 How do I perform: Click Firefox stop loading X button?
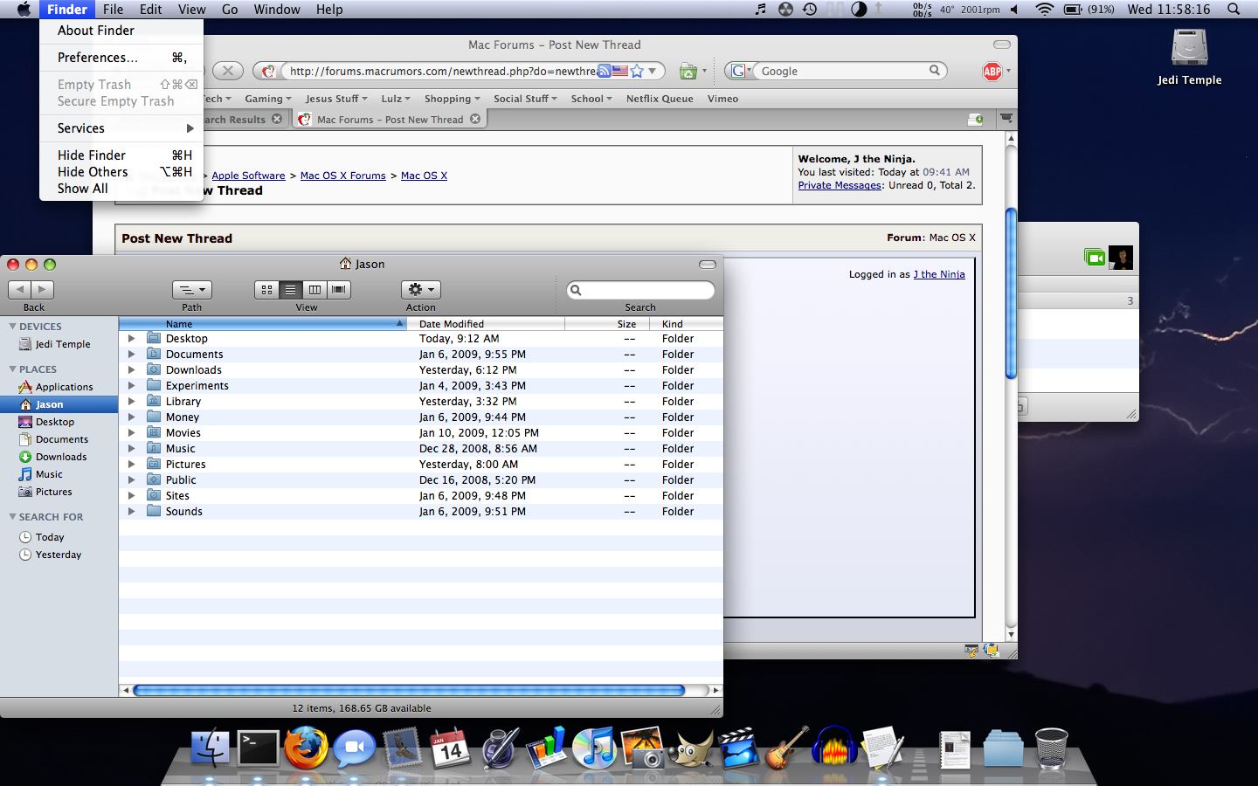click(x=228, y=71)
